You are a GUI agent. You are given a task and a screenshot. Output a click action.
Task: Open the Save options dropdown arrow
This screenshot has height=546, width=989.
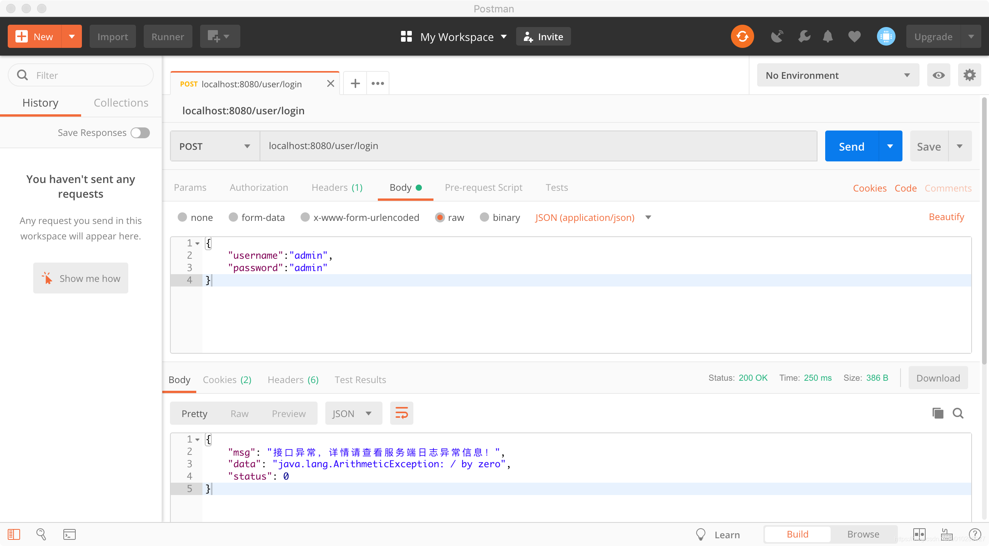point(960,146)
